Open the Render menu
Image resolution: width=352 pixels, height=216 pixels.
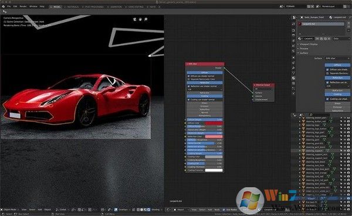23,6
